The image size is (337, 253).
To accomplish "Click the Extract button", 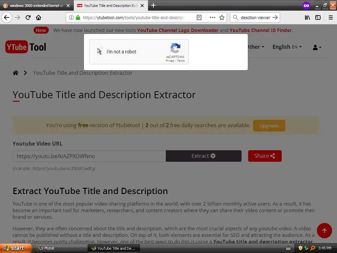I will pos(203,156).
